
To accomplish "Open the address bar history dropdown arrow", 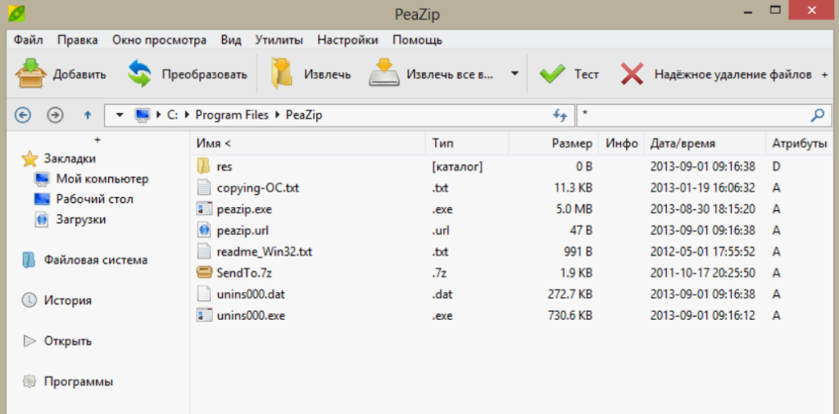I will click(x=120, y=115).
